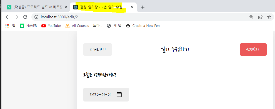Viewport: 275px width, 109px height.
Task: Bookmark this page with star icon
Action: (269, 17)
